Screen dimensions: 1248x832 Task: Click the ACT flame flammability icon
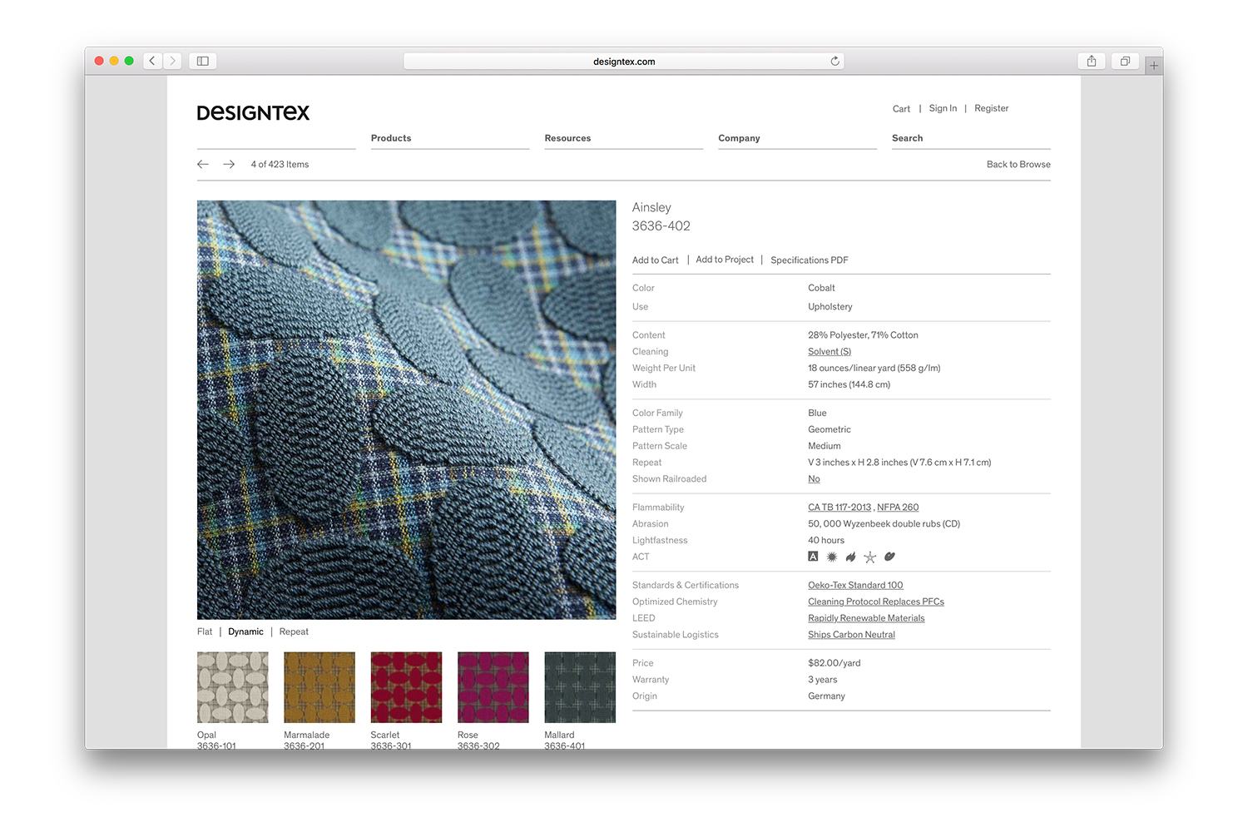[850, 557]
